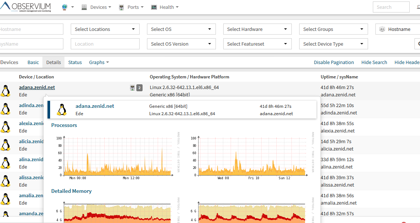Open the Ports menu in navbar
420x223 pixels.
[131, 7]
